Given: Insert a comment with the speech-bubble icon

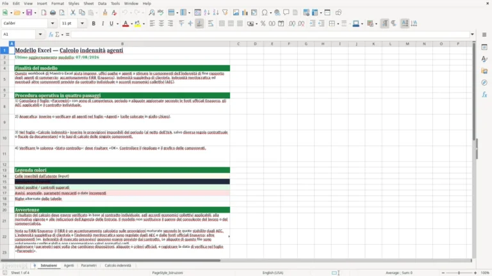Looking at the screenshot, I should [286, 13].
